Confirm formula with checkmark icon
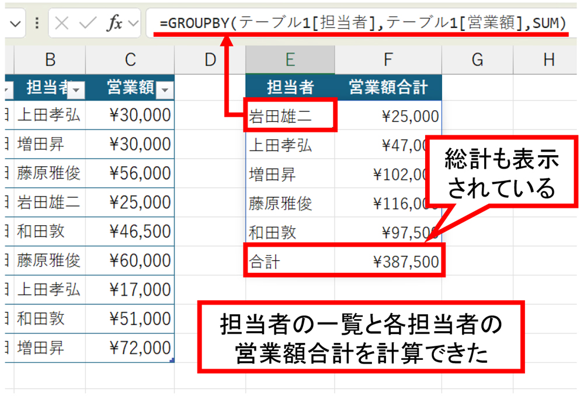This screenshot has width=584, height=396. coord(88,23)
